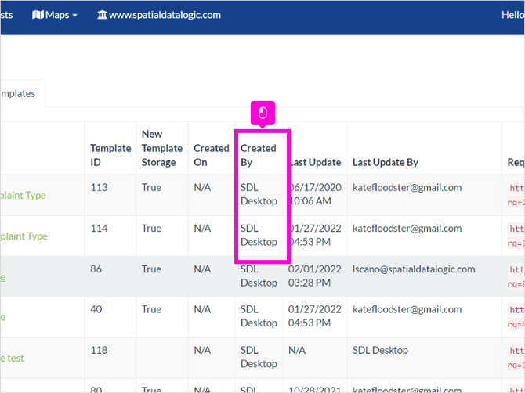Click the SDL Desktop cell in row 86
Screen dimensions: 525x393
coord(259,276)
